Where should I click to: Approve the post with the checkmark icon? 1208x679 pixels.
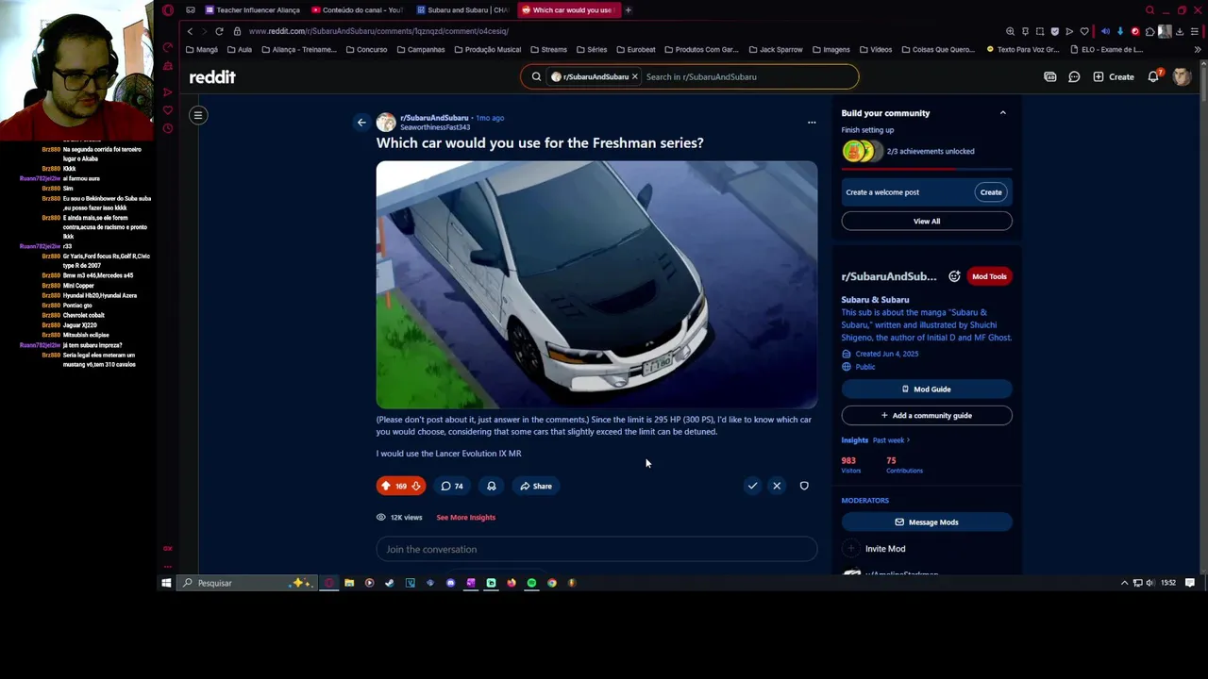[x=752, y=486]
